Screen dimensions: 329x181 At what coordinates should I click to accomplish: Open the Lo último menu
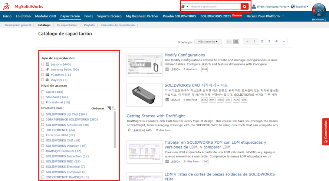[x=23, y=16]
